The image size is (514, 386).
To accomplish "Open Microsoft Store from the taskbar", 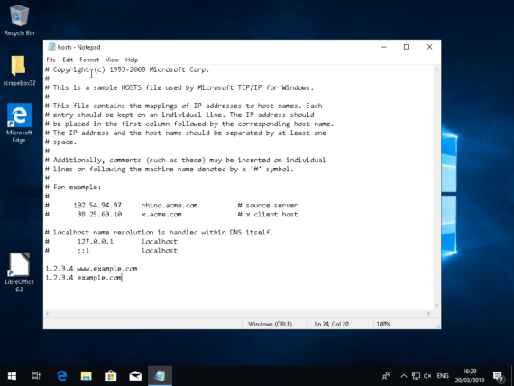I will [x=111, y=376].
